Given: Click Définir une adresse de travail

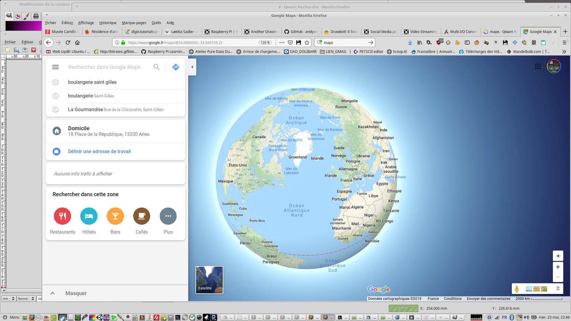Looking at the screenshot, I should [99, 152].
